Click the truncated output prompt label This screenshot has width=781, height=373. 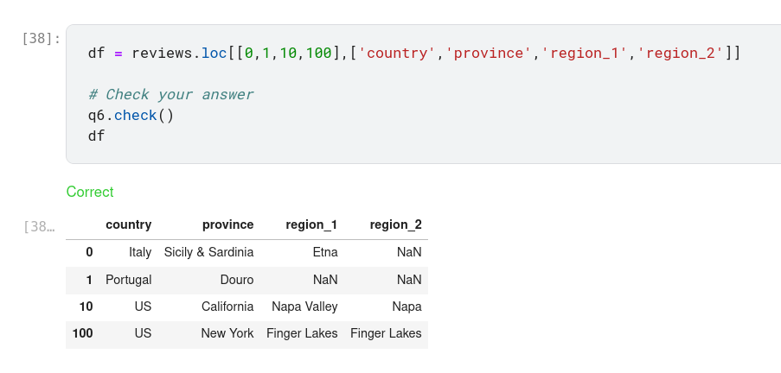[x=40, y=227]
